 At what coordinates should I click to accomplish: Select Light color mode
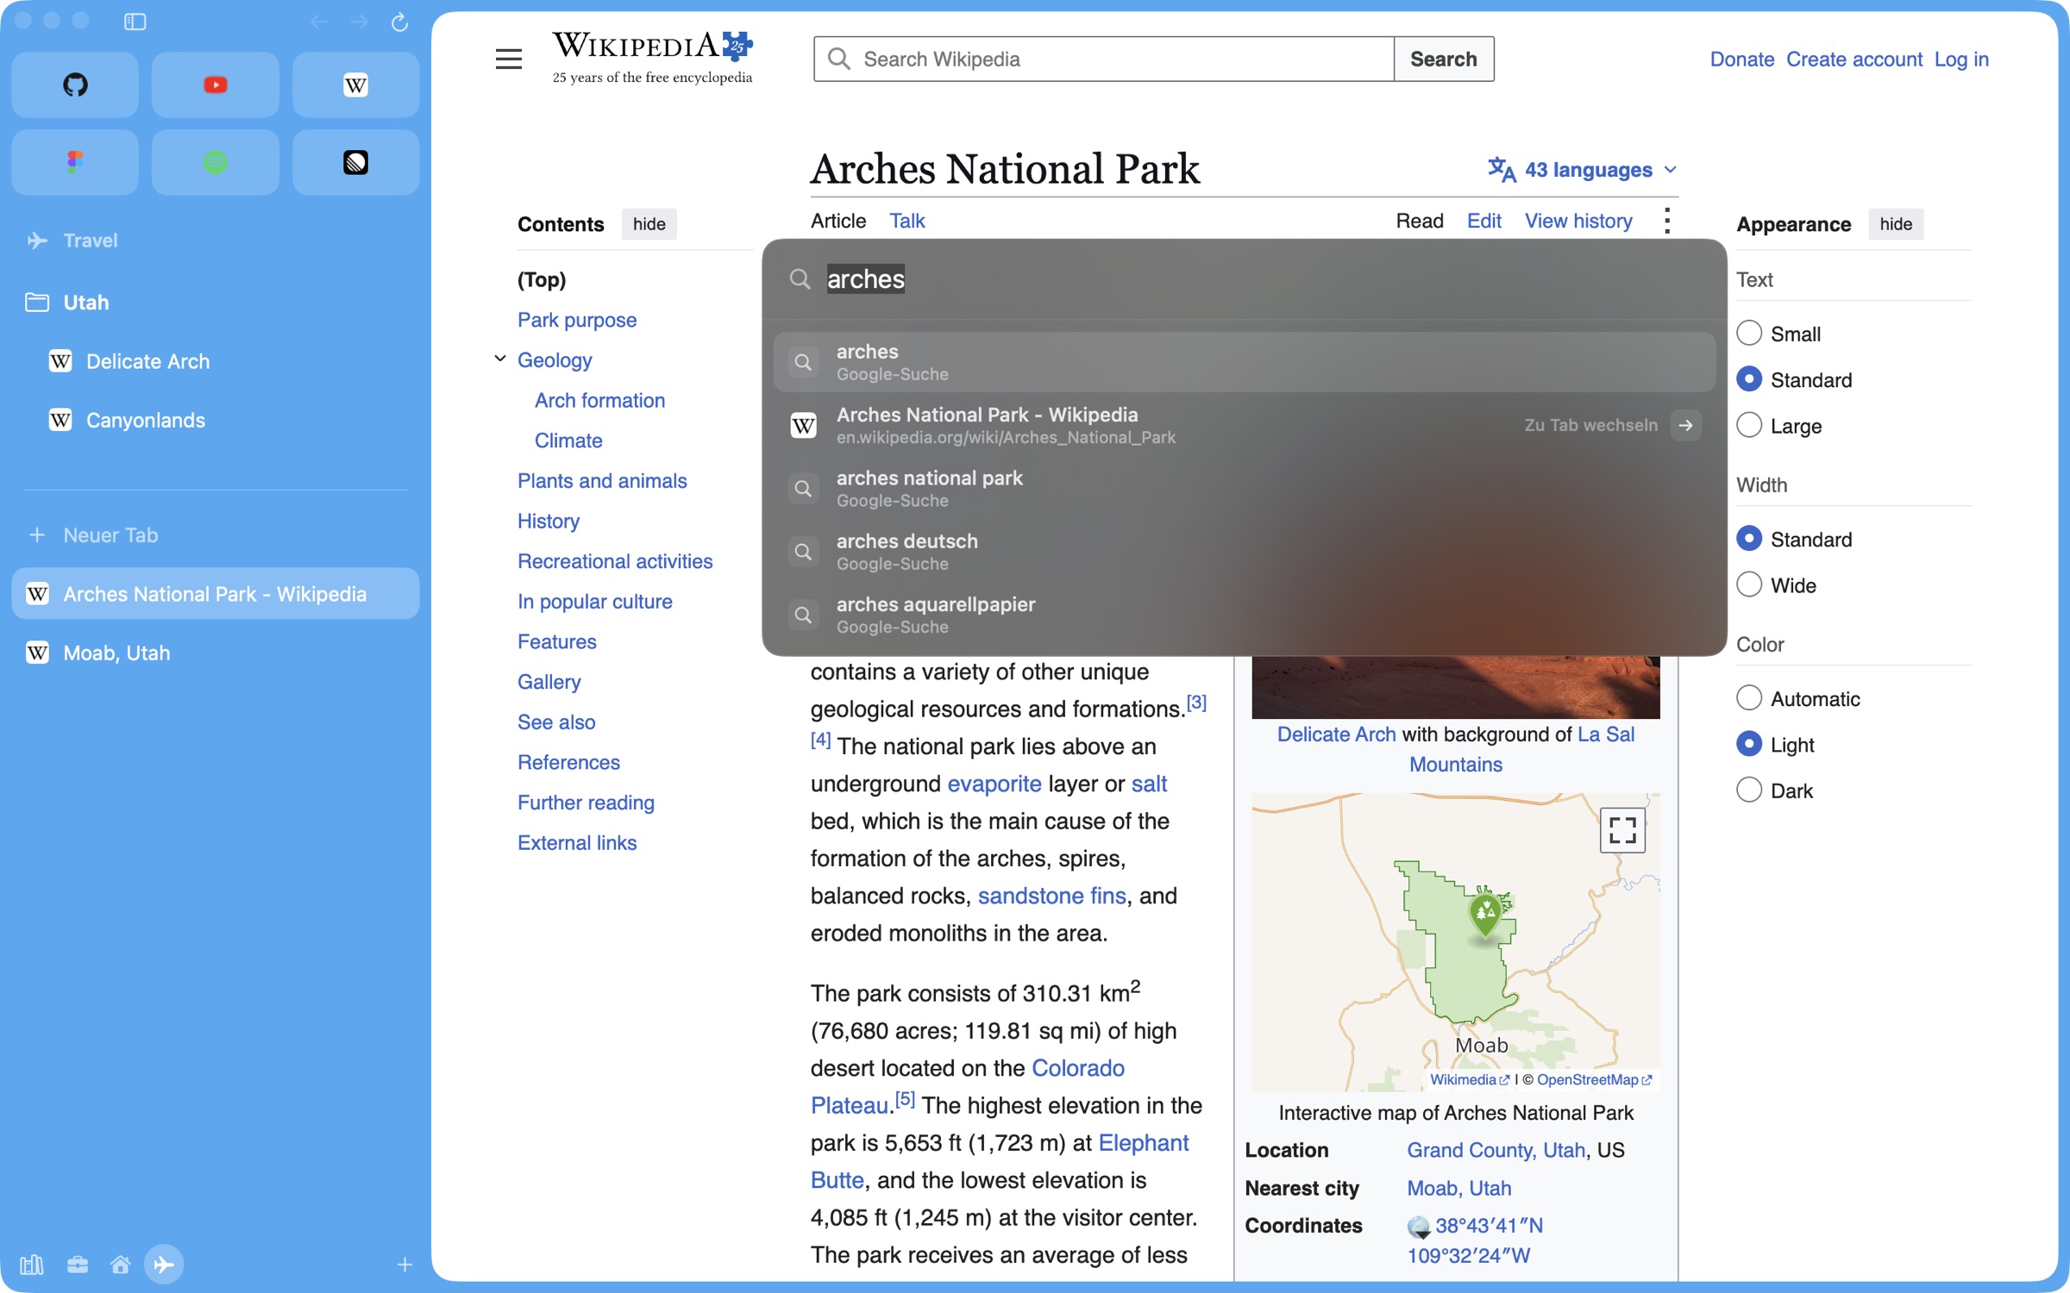point(1749,745)
